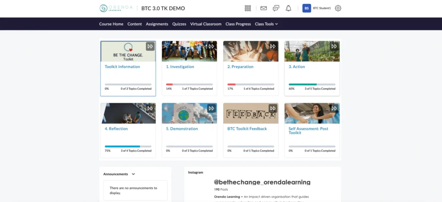Click fast-forward icon on 3. Action card
The height and width of the screenshot is (202, 442).
[334, 47]
